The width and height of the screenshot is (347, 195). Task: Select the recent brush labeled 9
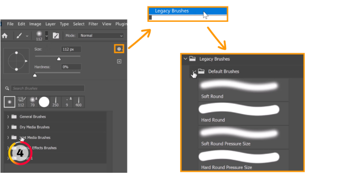click(x=67, y=102)
